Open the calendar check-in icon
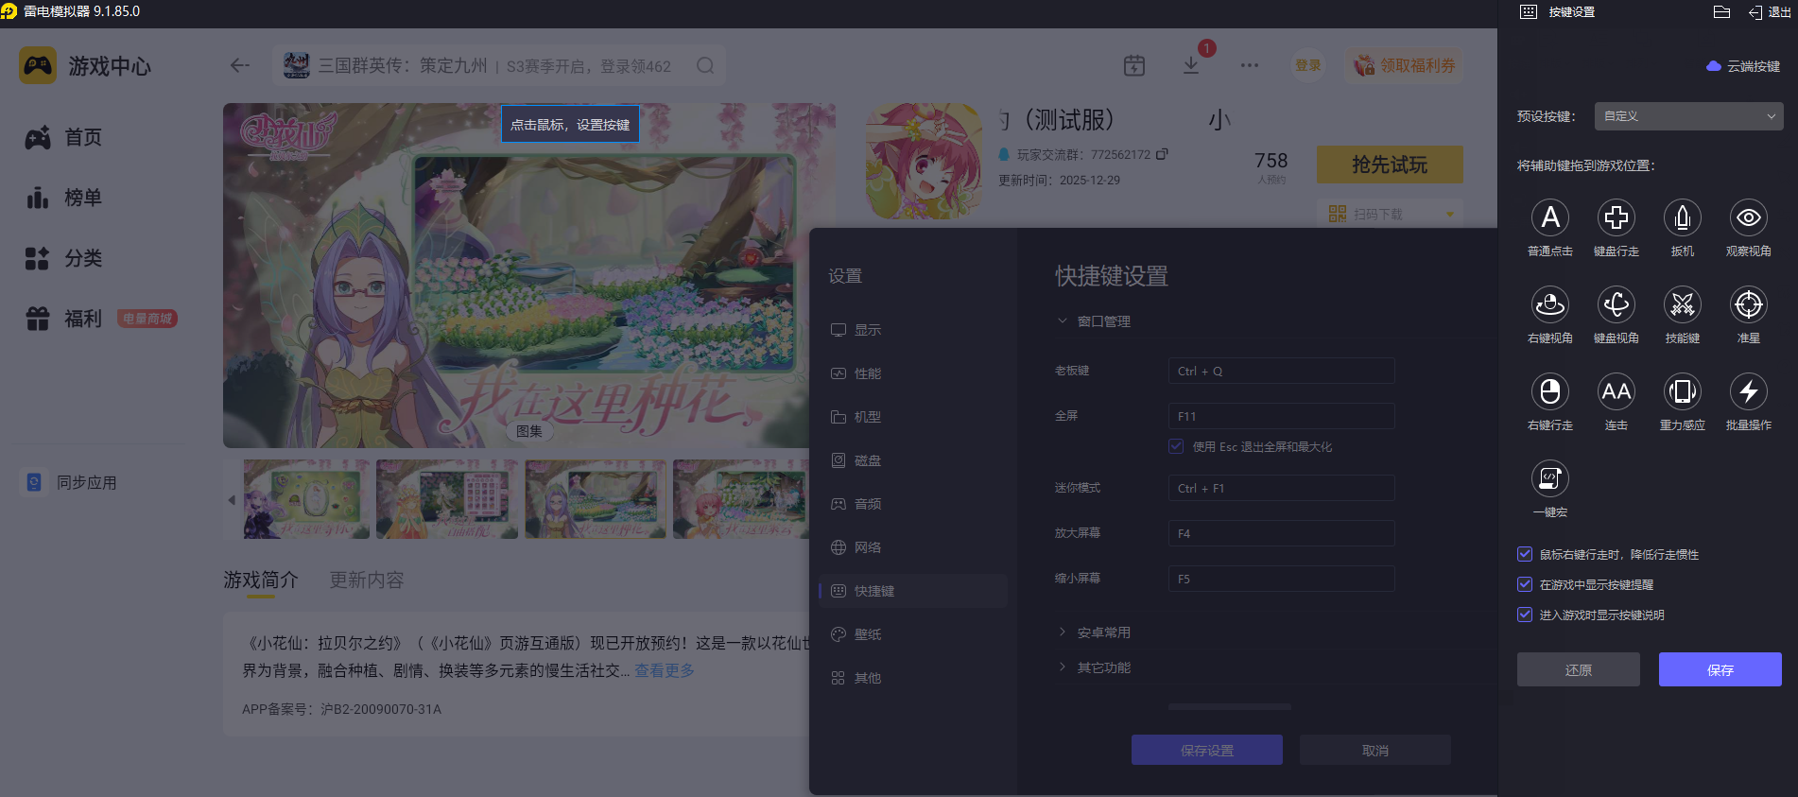1798x797 pixels. 1134,65
